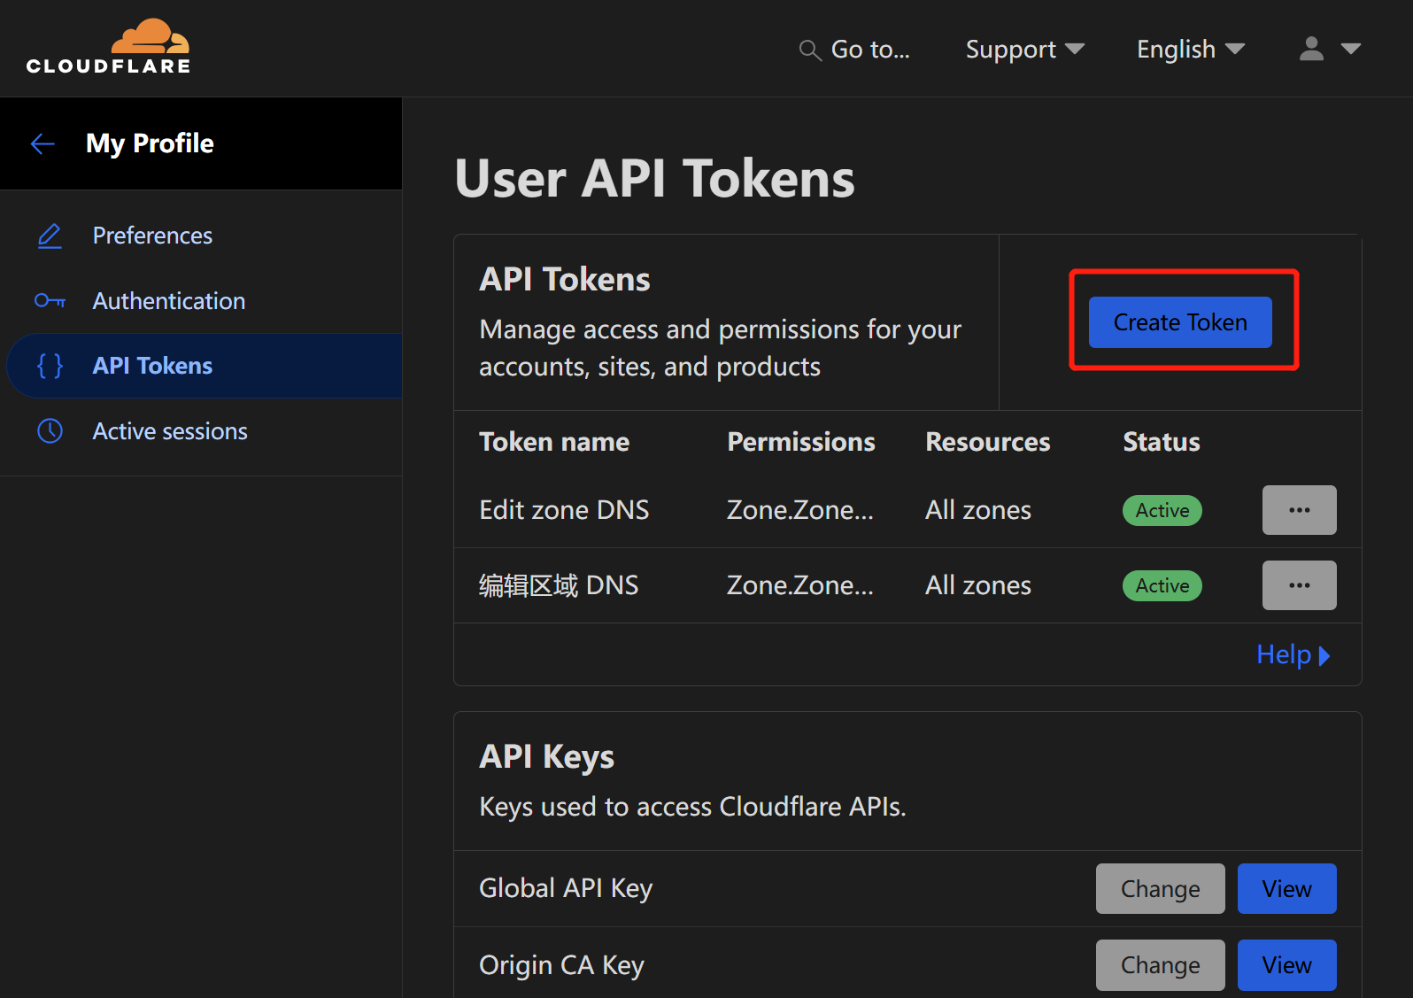Click Active status badge for Edit zone DNS
The image size is (1413, 998).
(1162, 510)
